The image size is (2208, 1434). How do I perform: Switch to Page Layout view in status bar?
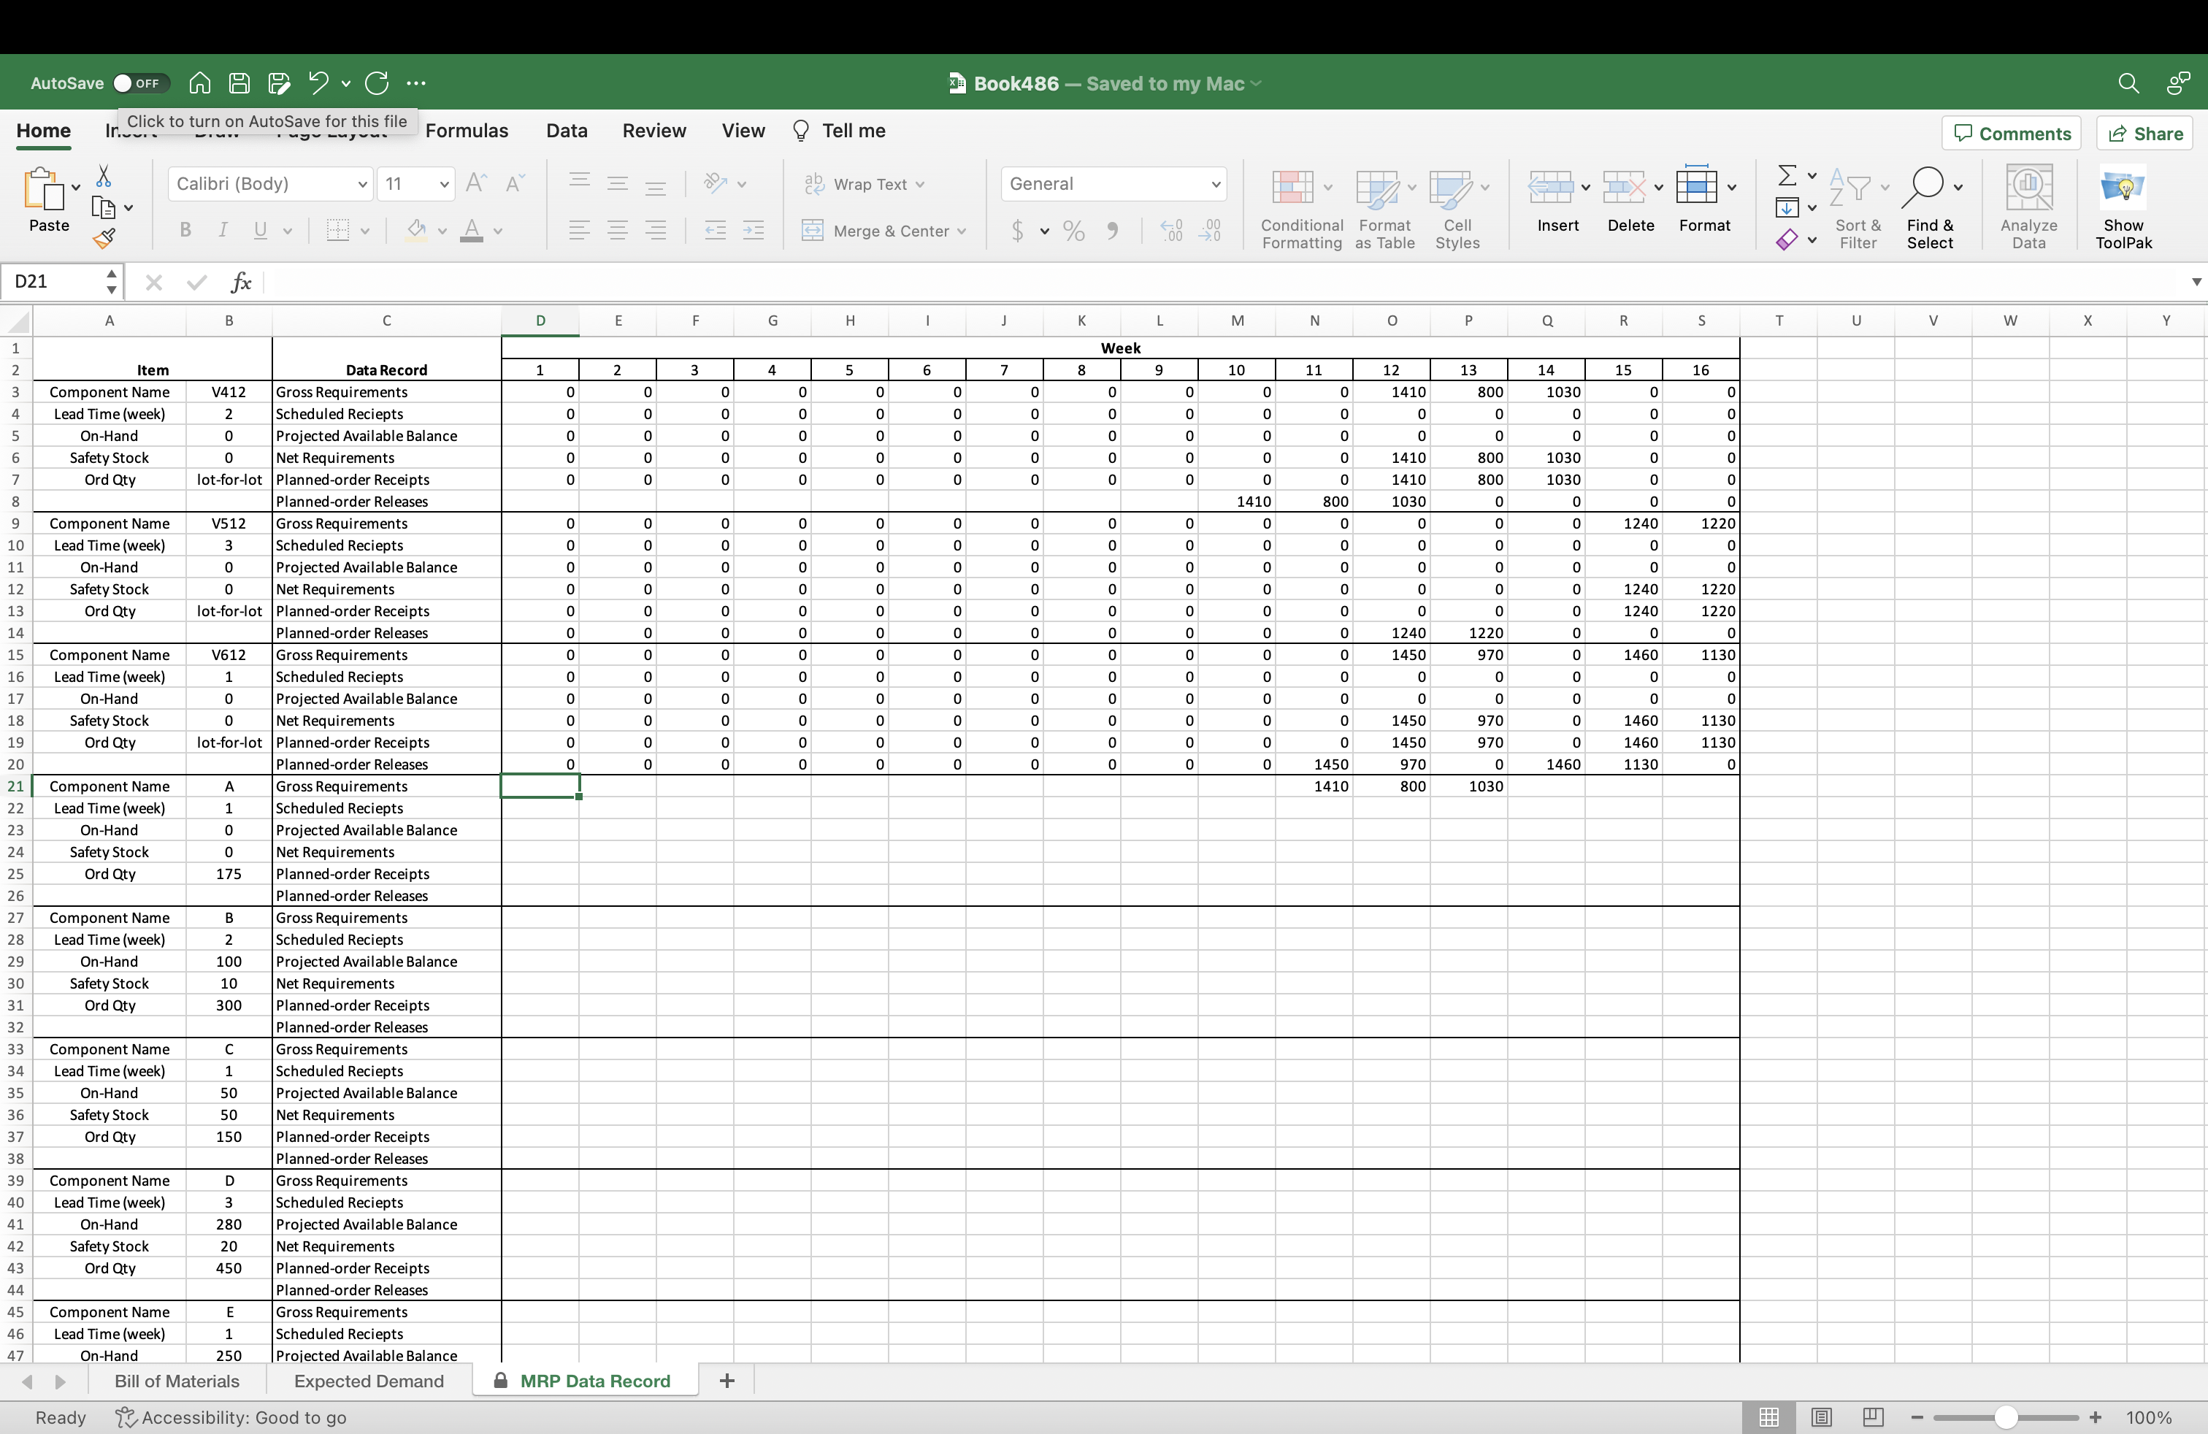coord(1821,1417)
